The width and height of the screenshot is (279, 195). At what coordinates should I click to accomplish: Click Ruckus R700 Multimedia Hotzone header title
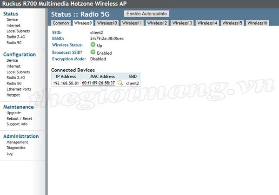pyautogui.click(x=64, y=4)
